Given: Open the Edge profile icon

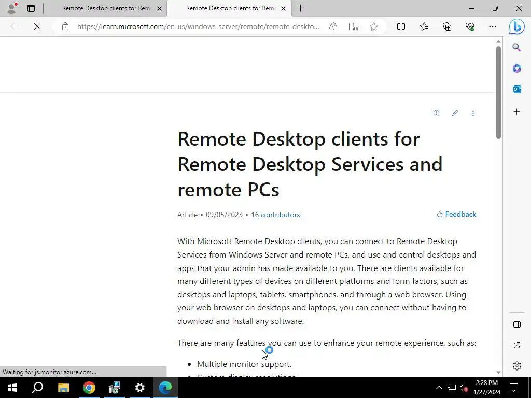Looking at the screenshot, I should (12, 8).
